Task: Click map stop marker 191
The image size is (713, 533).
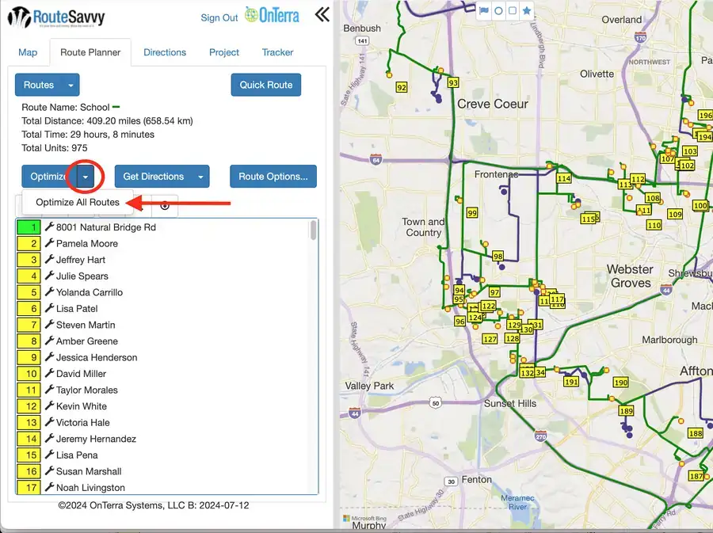Action: (571, 382)
